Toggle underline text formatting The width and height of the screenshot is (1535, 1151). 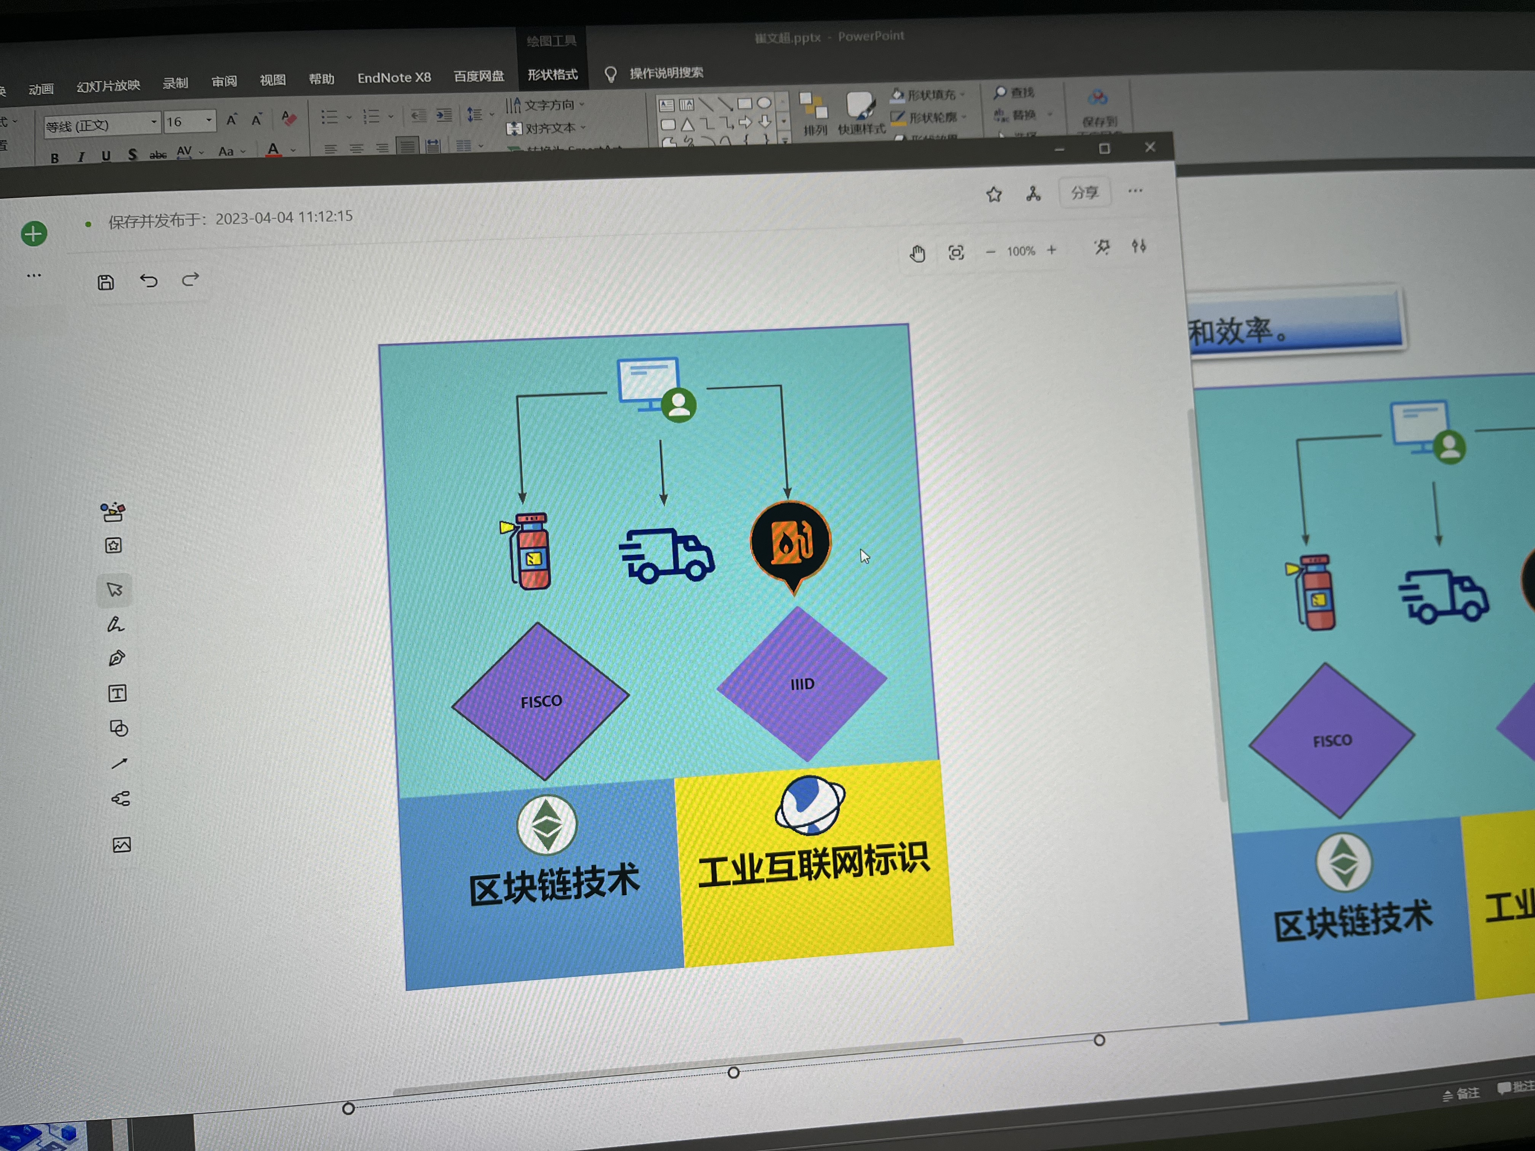(105, 156)
